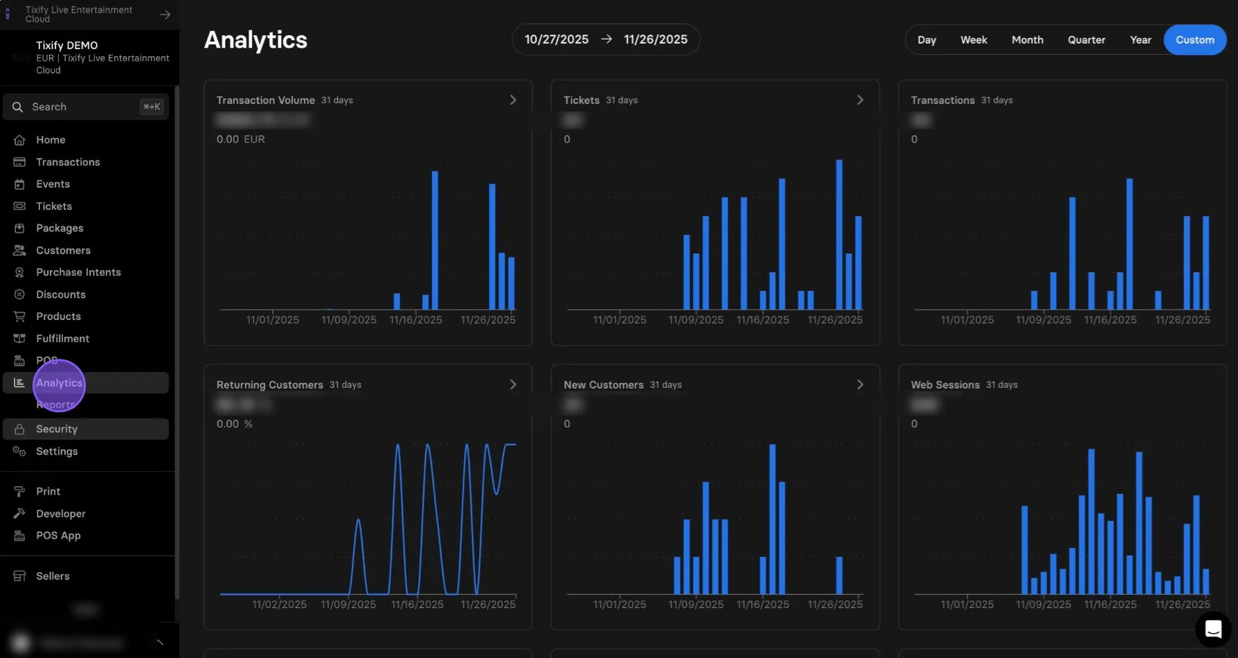Image resolution: width=1238 pixels, height=658 pixels.
Task: Click the Transactions card title
Action: pyautogui.click(x=942, y=100)
